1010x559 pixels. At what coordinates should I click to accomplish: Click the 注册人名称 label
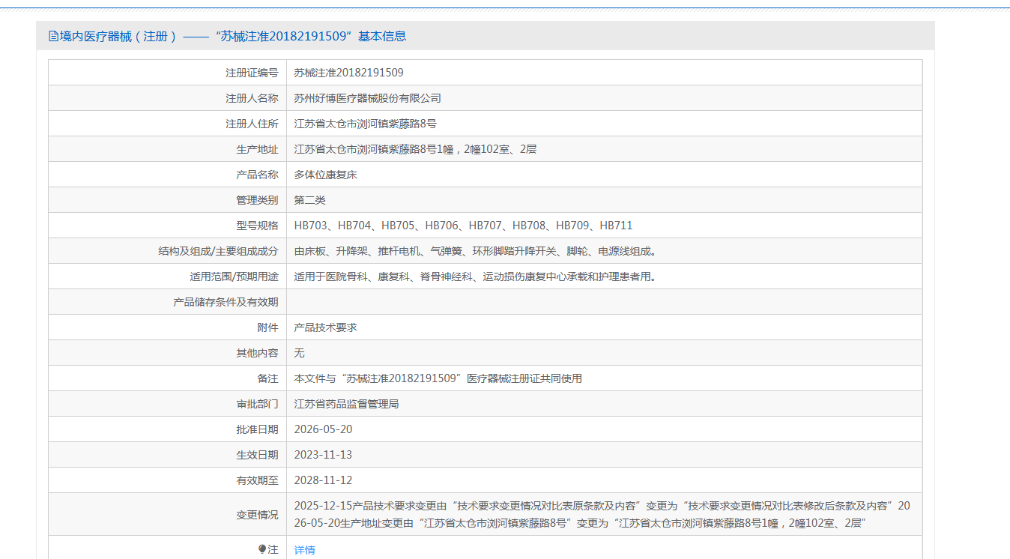click(252, 98)
